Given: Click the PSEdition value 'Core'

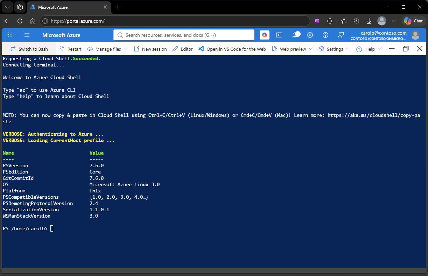Looking at the screenshot, I should (x=95, y=172).
